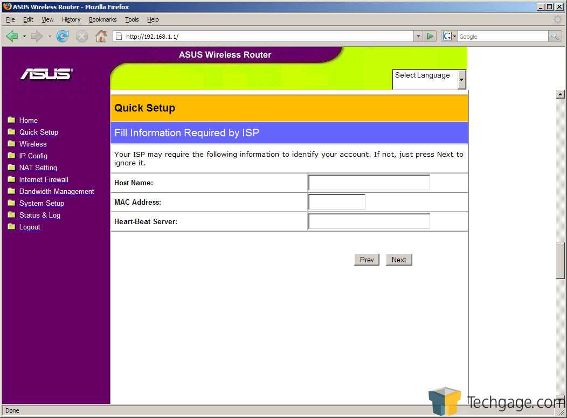
Task: Open the History menu
Action: tap(71, 19)
